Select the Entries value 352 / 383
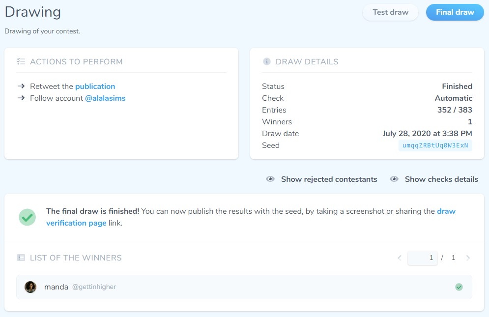The width and height of the screenshot is (489, 317). coord(455,110)
